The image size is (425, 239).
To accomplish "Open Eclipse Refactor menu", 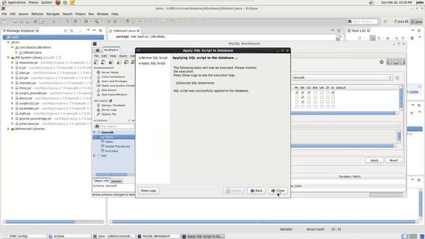I will [37, 14].
